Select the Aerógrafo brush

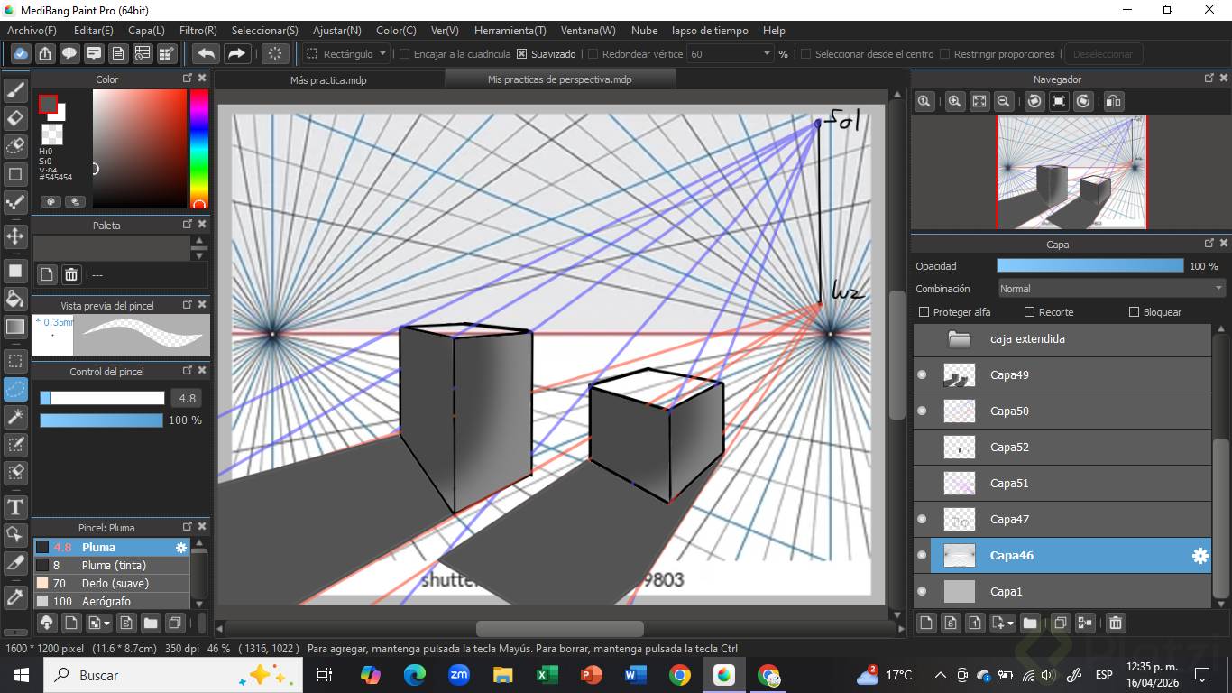(106, 601)
